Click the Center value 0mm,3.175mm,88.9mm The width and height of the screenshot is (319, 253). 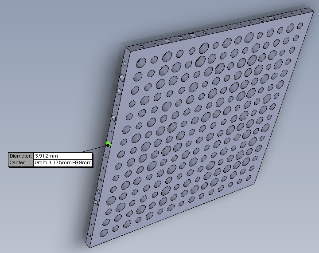pos(62,163)
